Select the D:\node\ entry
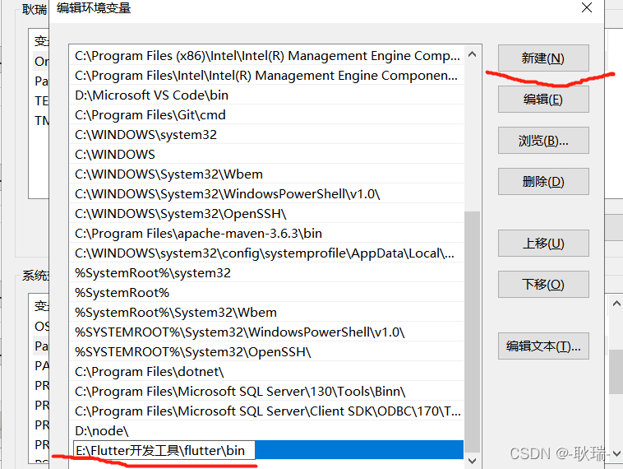This screenshot has width=623, height=469. tap(266, 431)
